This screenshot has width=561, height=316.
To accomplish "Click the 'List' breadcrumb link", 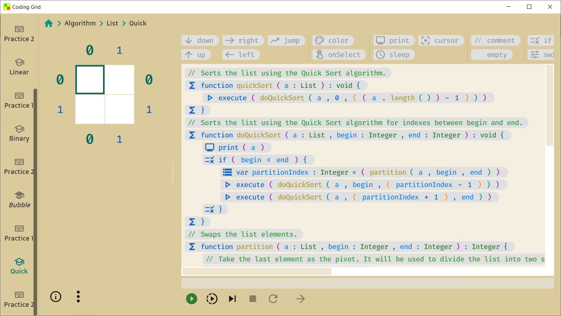I will click(x=112, y=23).
